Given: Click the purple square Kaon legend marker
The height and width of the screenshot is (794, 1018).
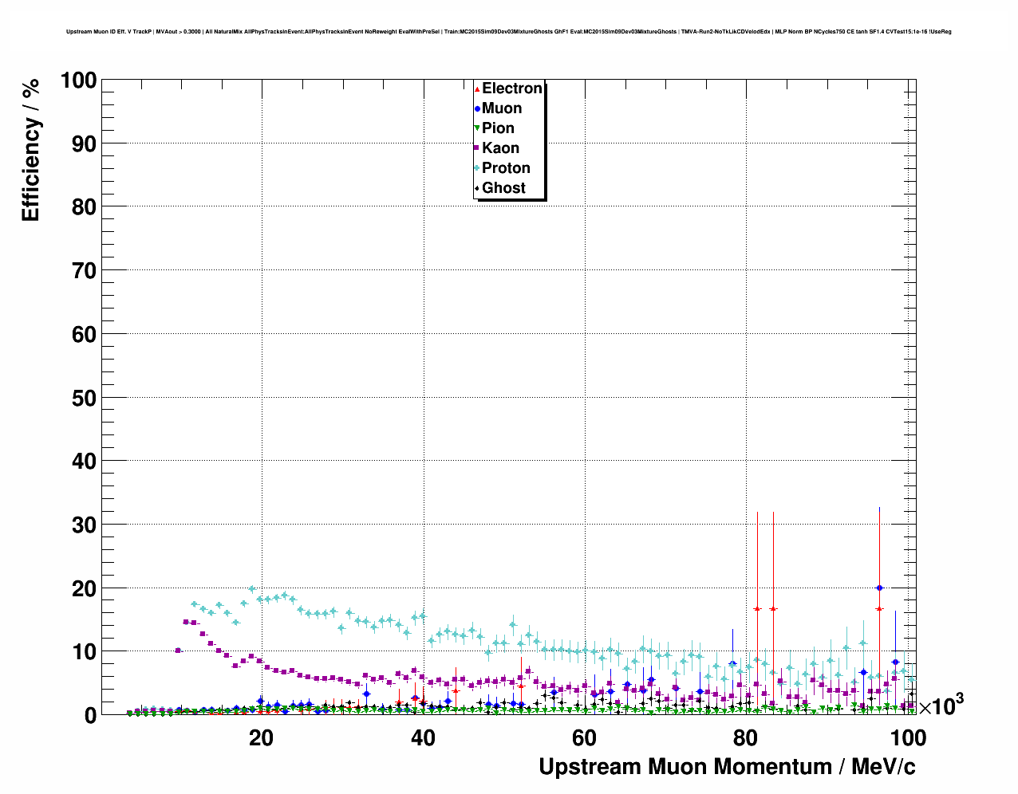Looking at the screenshot, I should click(x=477, y=148).
